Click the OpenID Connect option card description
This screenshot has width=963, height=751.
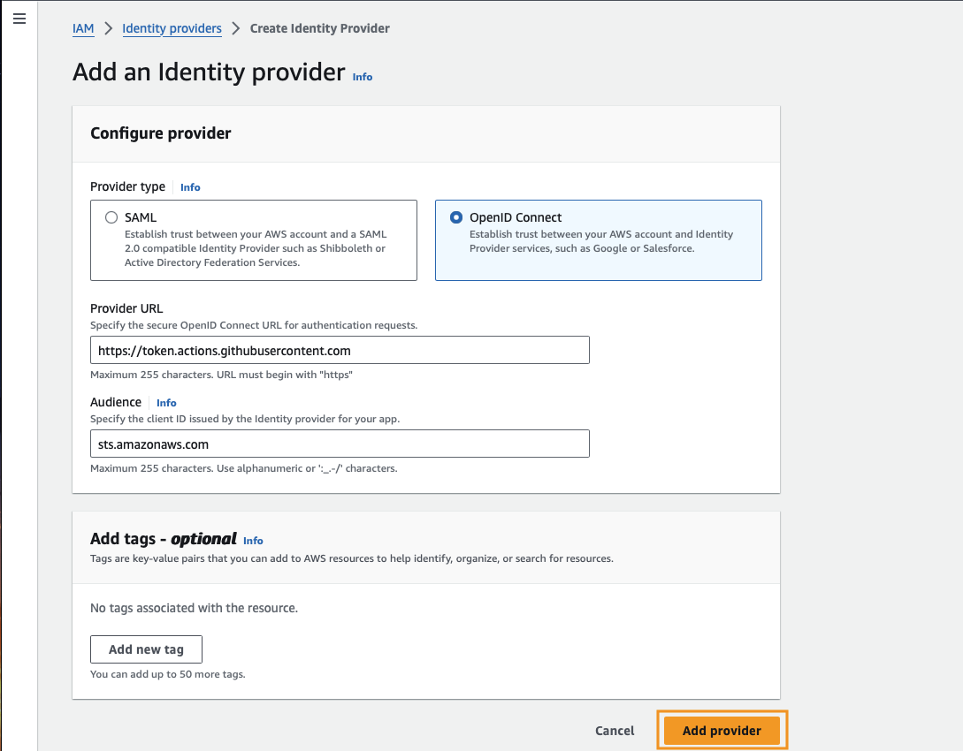point(601,241)
